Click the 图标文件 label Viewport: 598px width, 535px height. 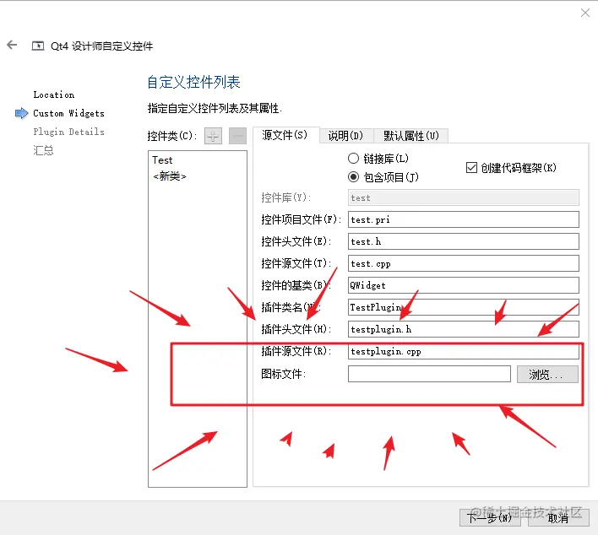(x=283, y=374)
